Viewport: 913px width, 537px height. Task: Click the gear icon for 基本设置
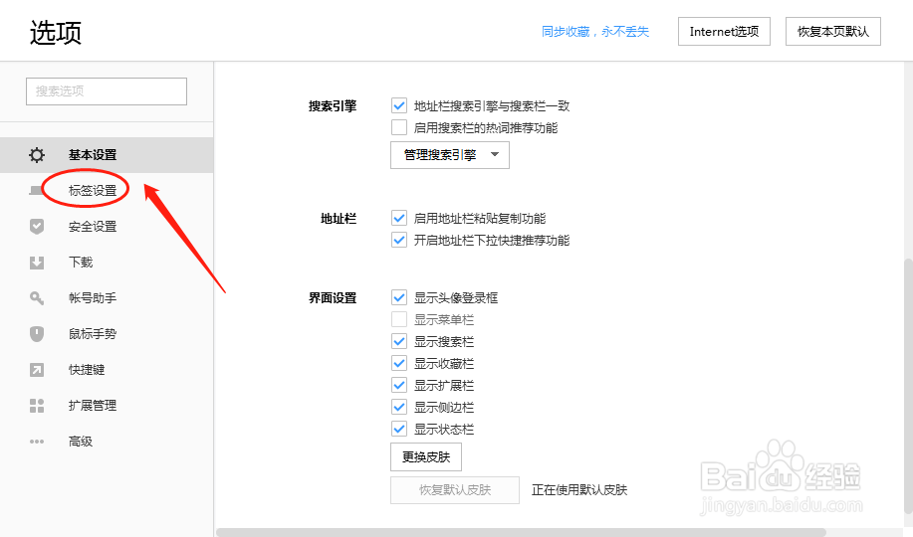coord(37,155)
